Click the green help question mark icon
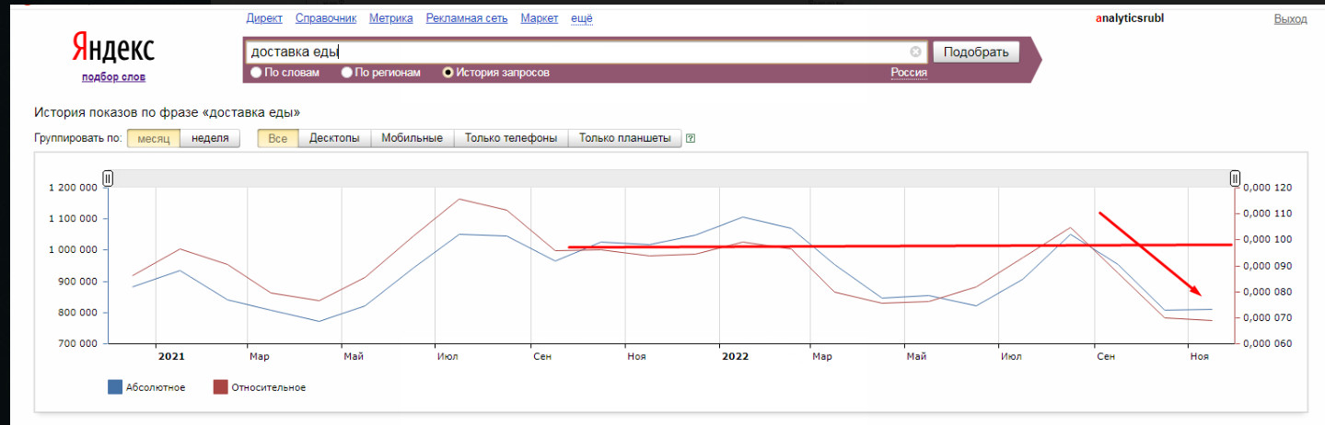 (x=691, y=139)
